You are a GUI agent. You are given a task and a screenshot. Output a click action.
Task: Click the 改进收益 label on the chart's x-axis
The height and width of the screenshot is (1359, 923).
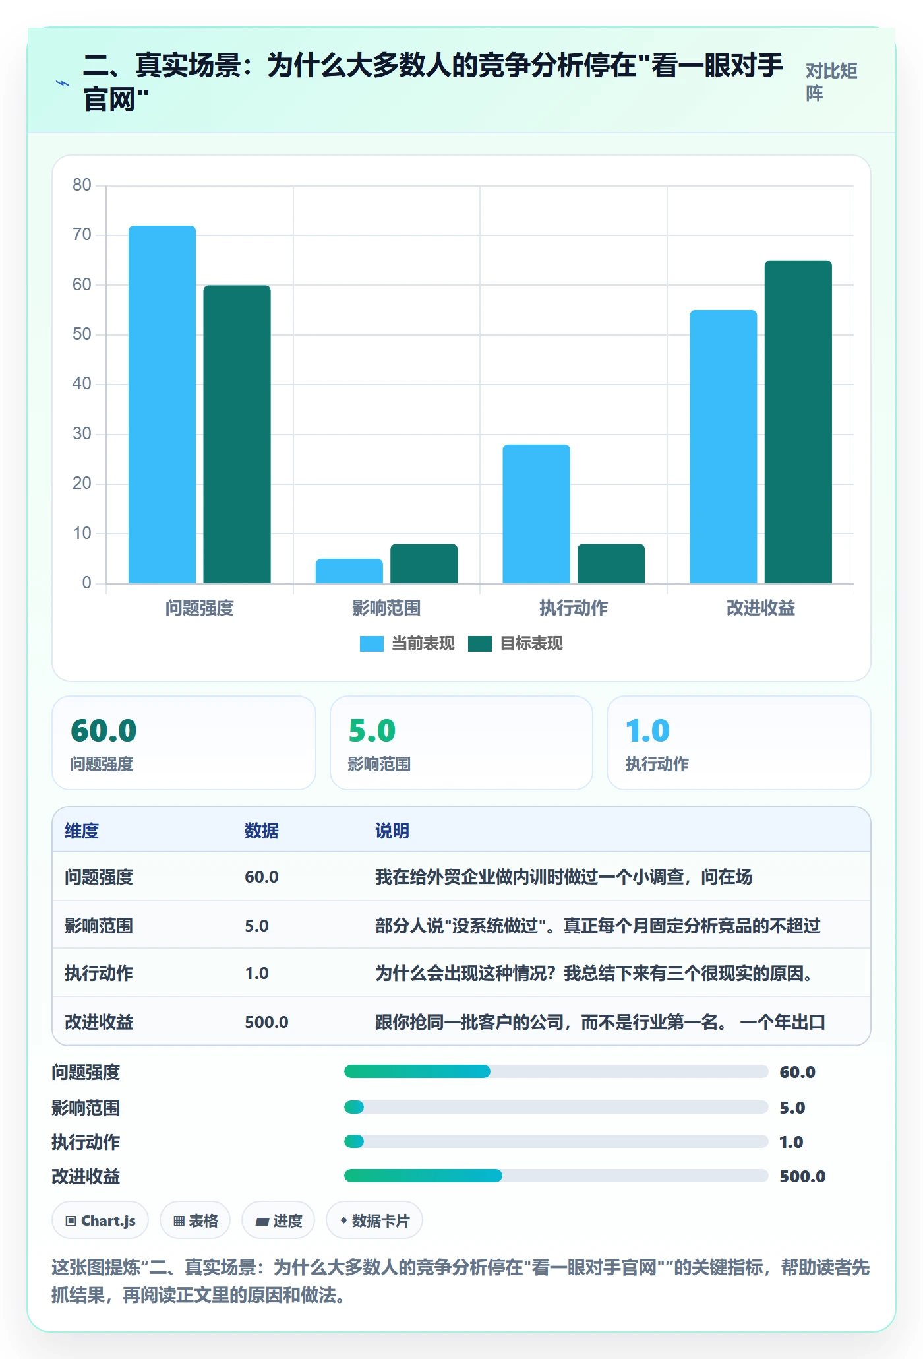(761, 608)
